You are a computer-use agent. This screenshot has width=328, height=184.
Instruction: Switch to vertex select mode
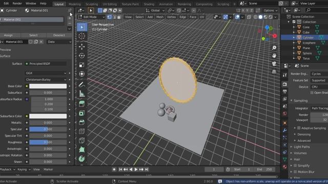110,17
